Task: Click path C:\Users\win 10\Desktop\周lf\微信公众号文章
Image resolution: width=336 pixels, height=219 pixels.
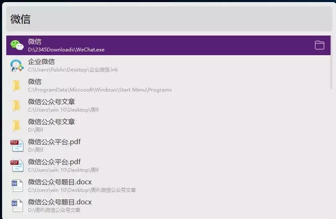Action: click(x=82, y=190)
